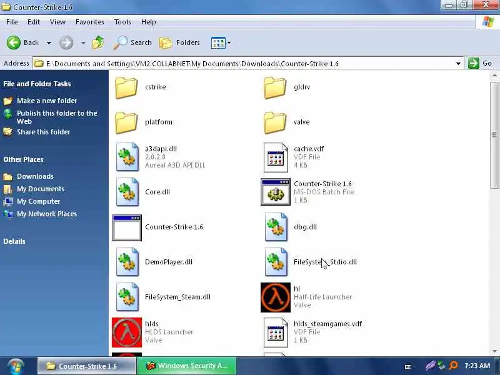Click the green Back arrow icon
The image size is (500, 375).
tap(13, 42)
